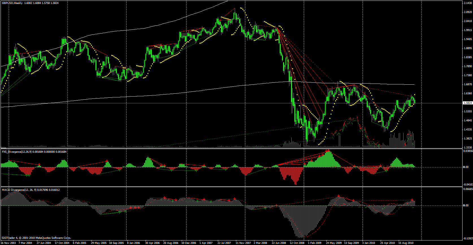Click the 0.00 scale label in FX5_Divergence pane
This screenshot has width=473, height=245.
[466, 167]
